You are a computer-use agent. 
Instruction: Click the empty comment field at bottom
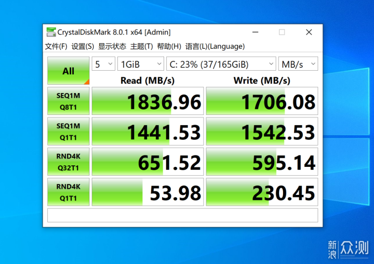pos(182,215)
